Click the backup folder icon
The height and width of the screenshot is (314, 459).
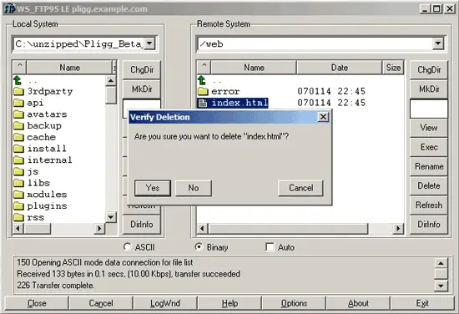coord(18,125)
